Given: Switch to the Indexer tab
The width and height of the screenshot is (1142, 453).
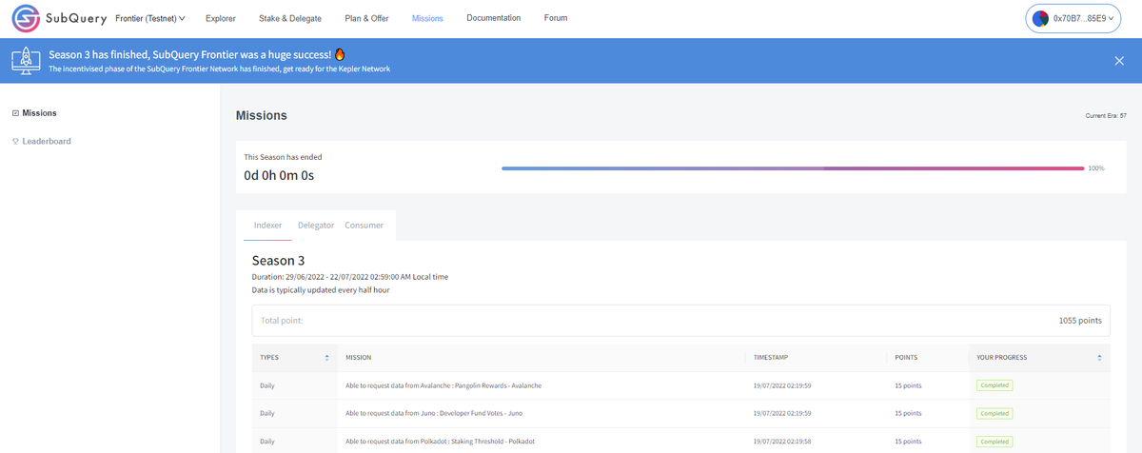Looking at the screenshot, I should [x=267, y=226].
